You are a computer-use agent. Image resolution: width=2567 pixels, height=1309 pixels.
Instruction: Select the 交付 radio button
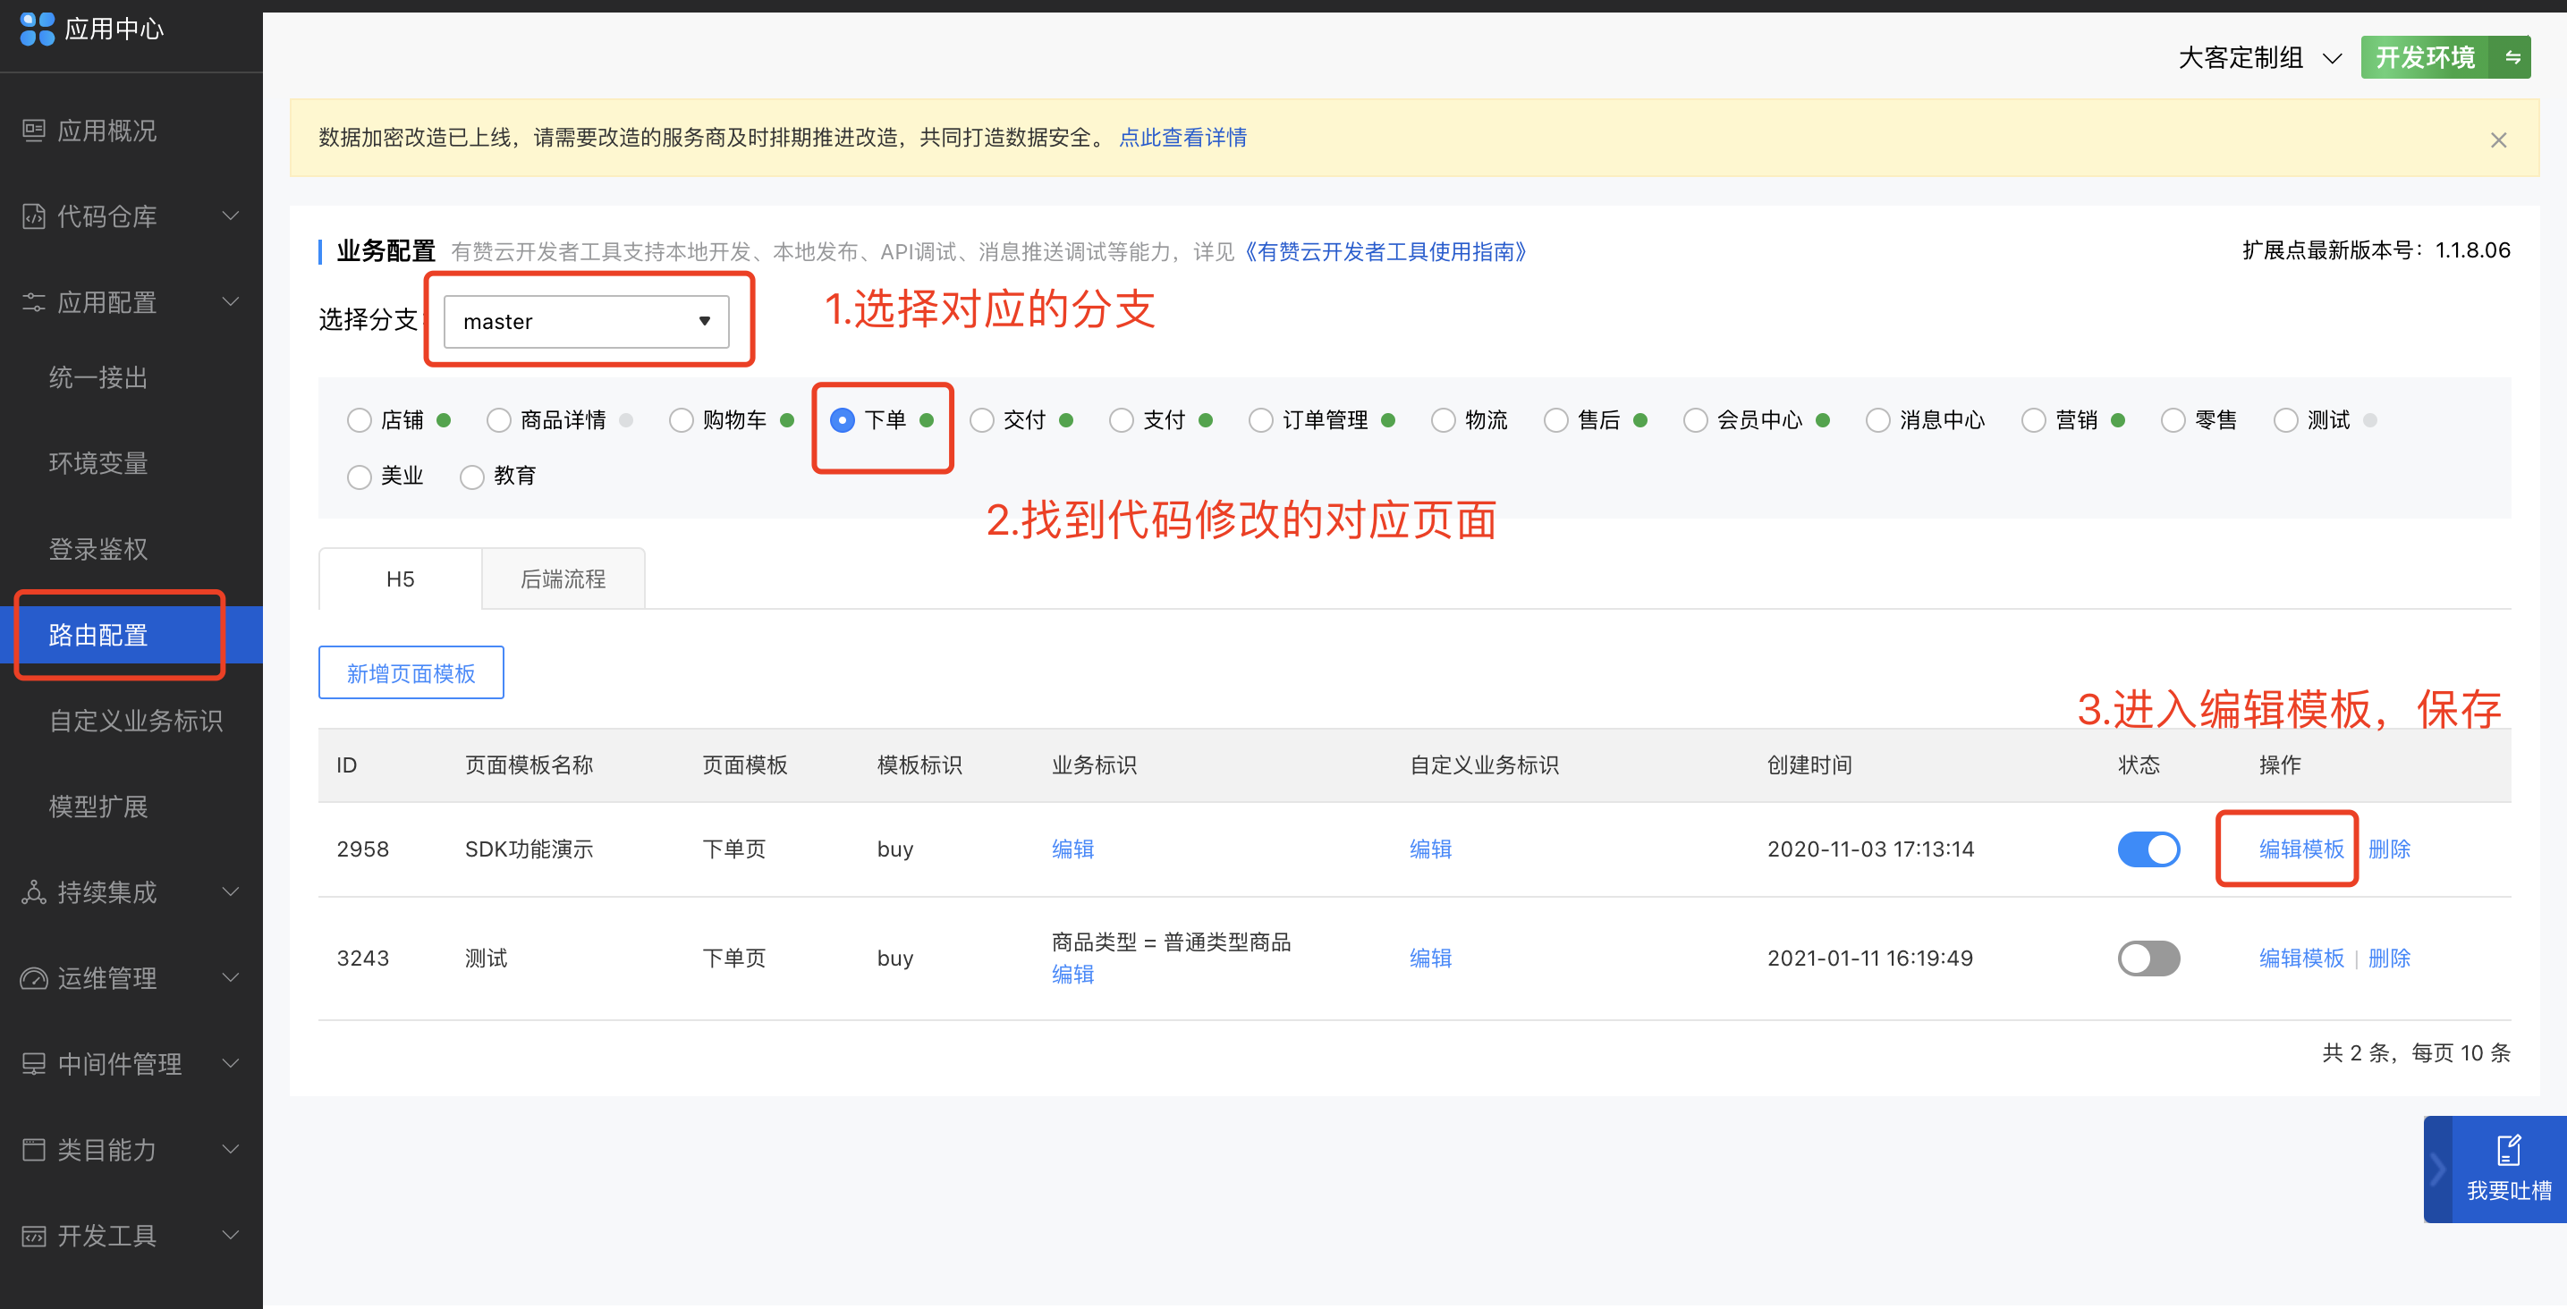tap(981, 420)
